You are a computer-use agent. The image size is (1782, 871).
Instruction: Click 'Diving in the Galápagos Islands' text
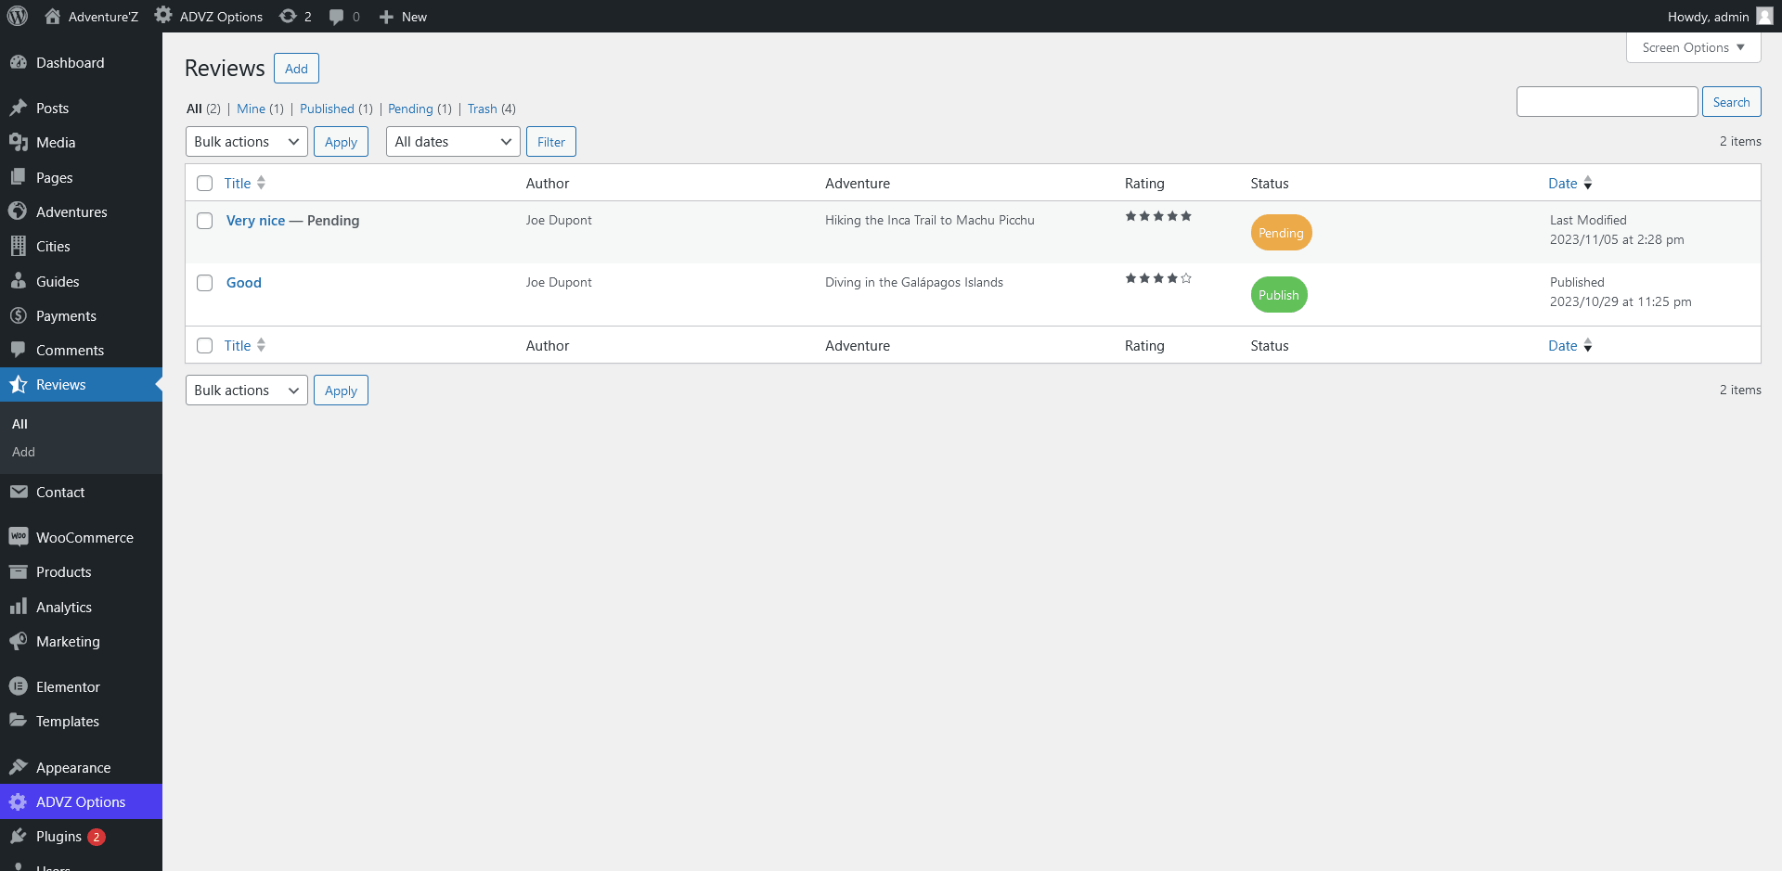tap(914, 282)
